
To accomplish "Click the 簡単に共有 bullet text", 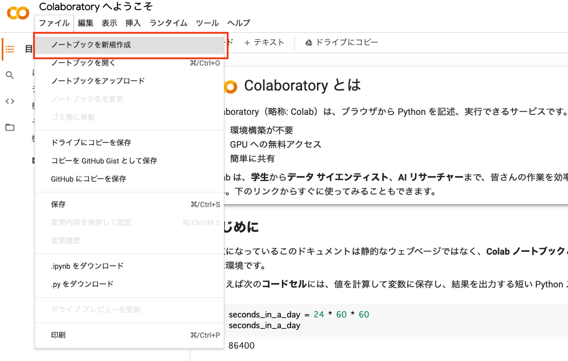I will tap(253, 158).
